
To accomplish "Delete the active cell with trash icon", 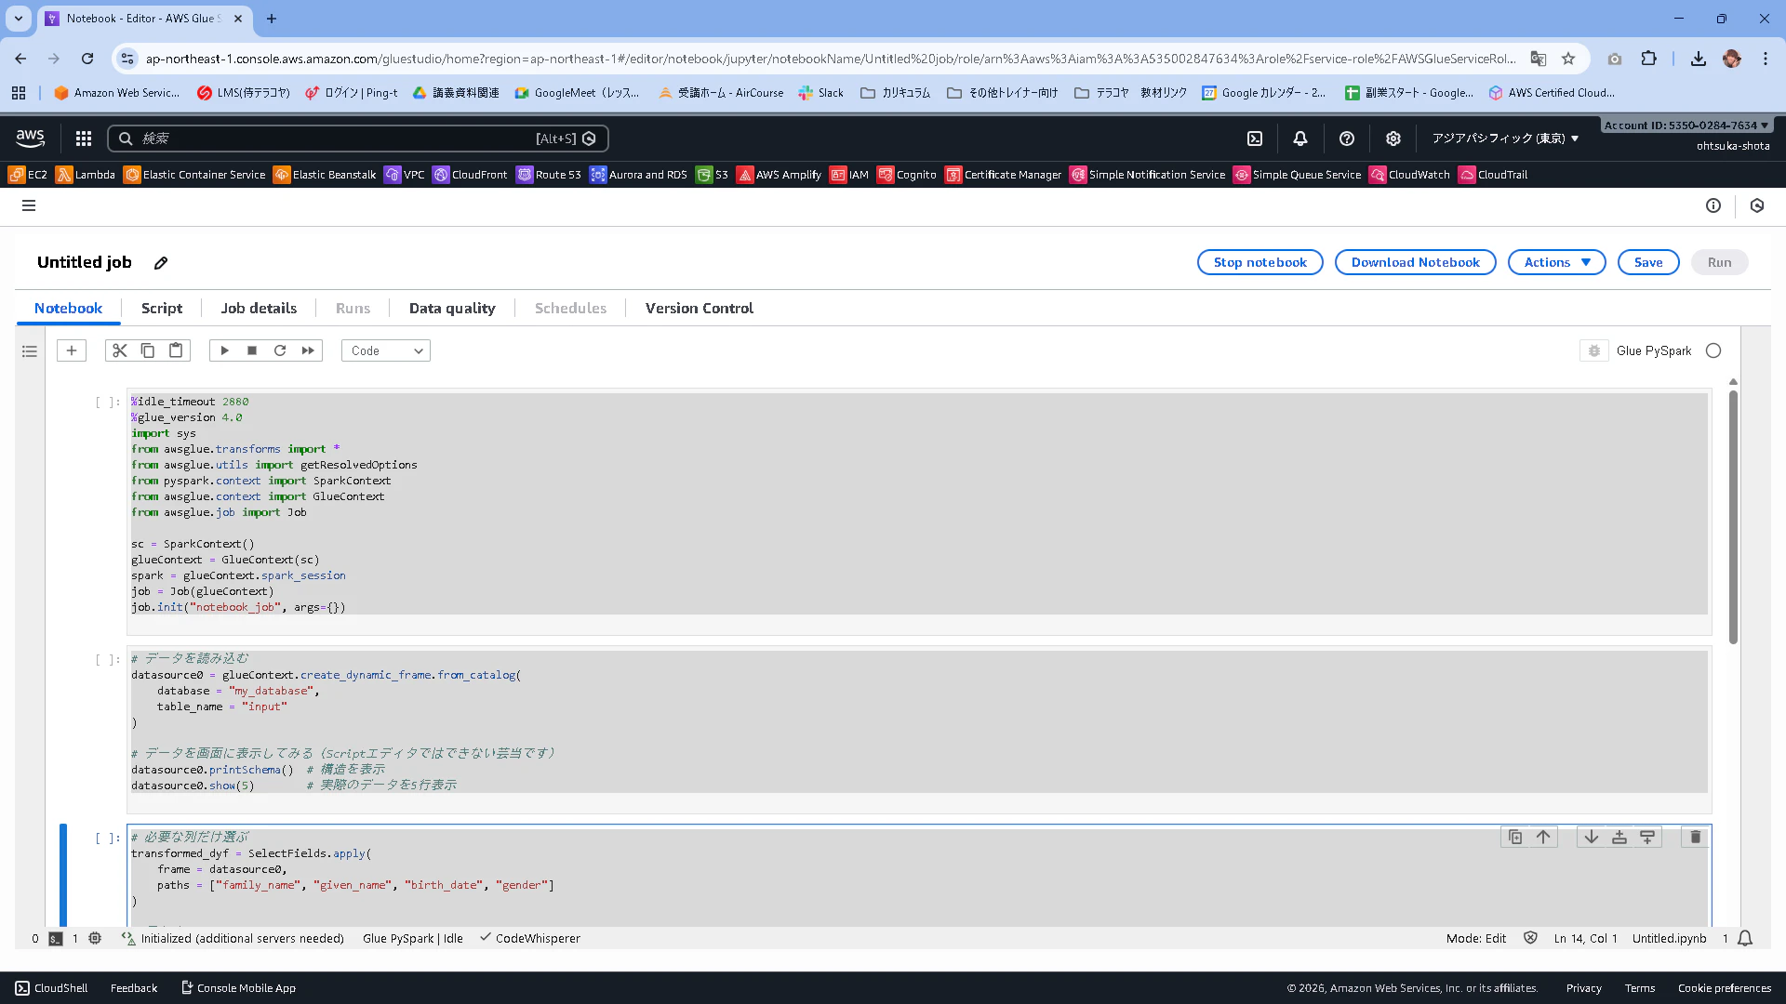I will pyautogui.click(x=1695, y=837).
